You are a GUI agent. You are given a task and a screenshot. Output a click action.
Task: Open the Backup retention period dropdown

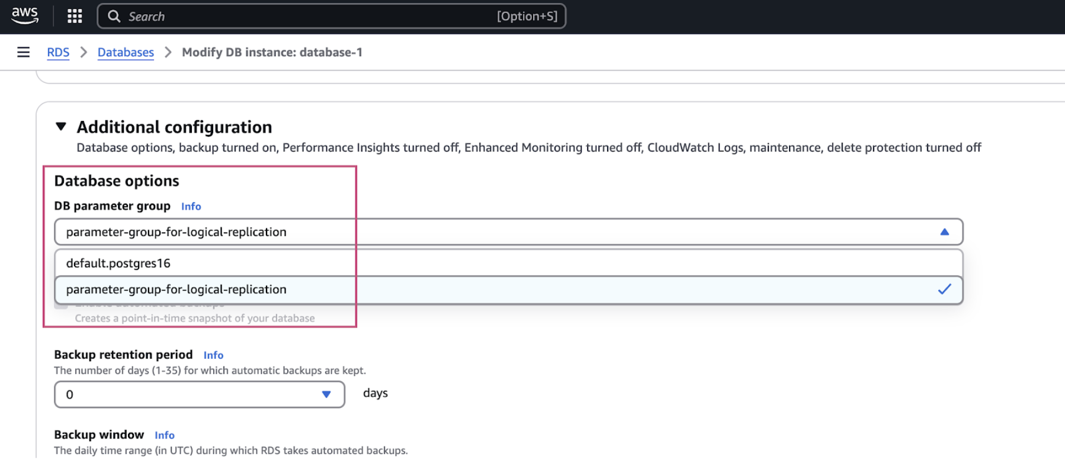(x=200, y=394)
